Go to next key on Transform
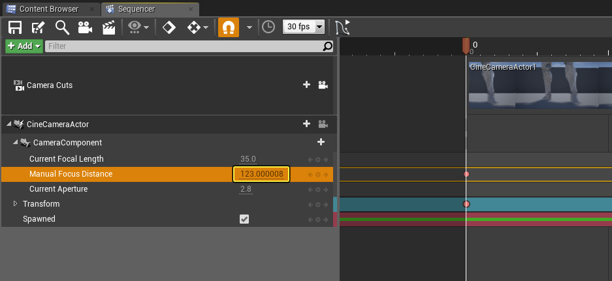 325,205
